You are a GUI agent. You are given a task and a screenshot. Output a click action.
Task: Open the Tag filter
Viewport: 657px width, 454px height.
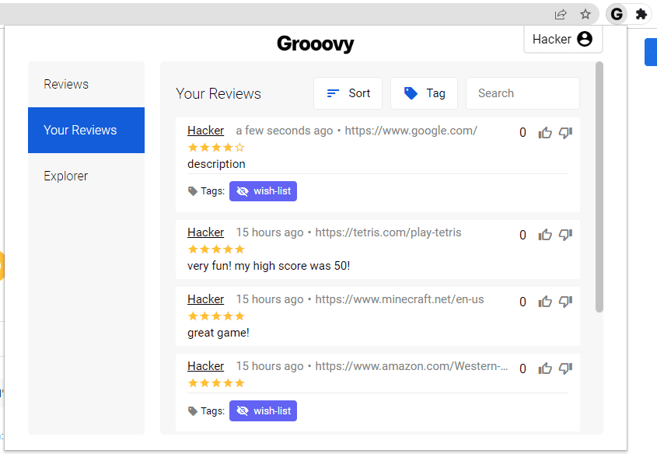[x=424, y=93]
